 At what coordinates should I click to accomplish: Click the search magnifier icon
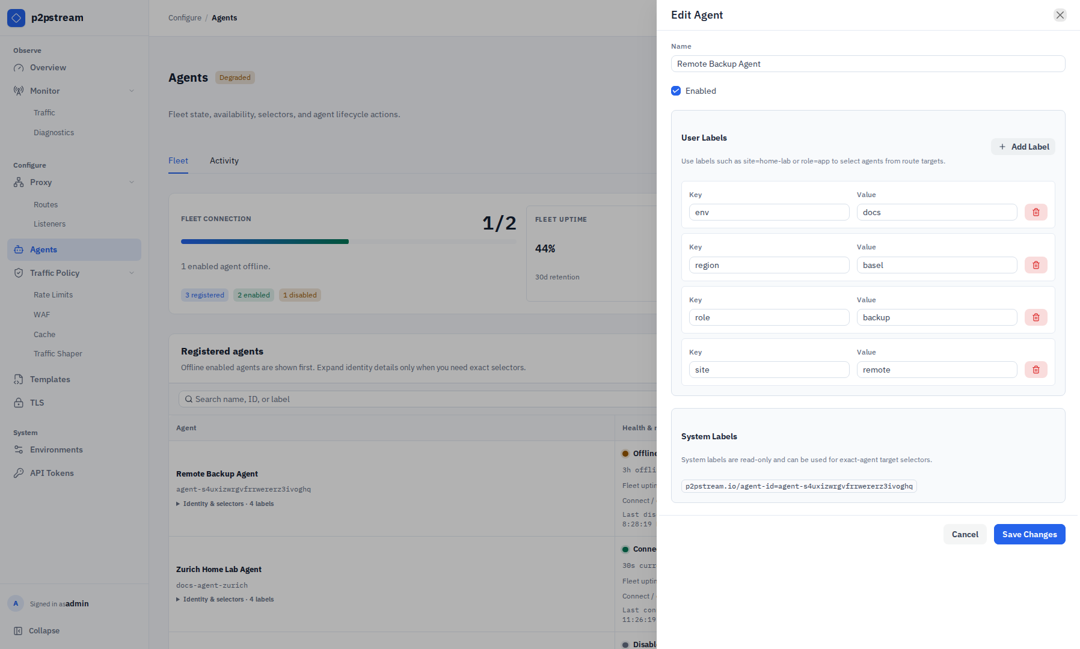(x=189, y=399)
